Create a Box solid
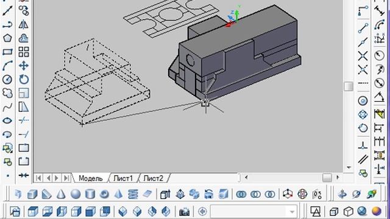 (32, 194)
